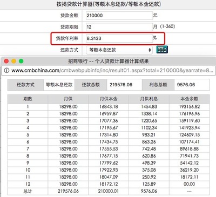This screenshot has height=197, width=216.
Task: Click the principal value 17434.75
Action: pyautogui.click(x=109, y=142)
